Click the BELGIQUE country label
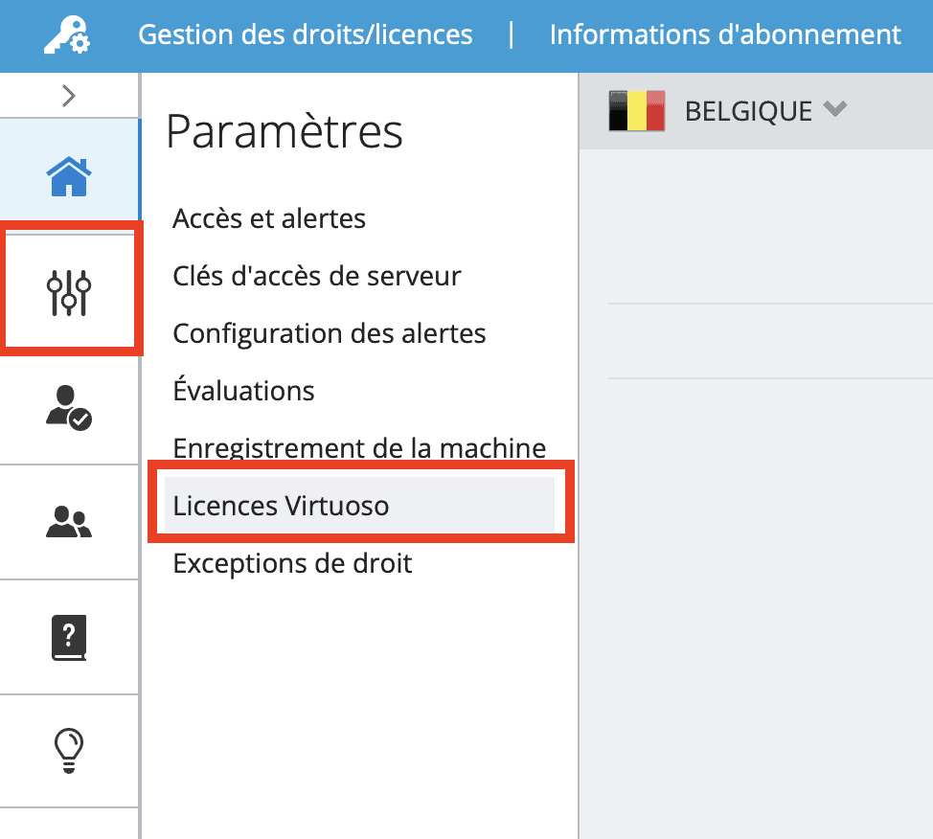This screenshot has width=933, height=839. point(748,111)
